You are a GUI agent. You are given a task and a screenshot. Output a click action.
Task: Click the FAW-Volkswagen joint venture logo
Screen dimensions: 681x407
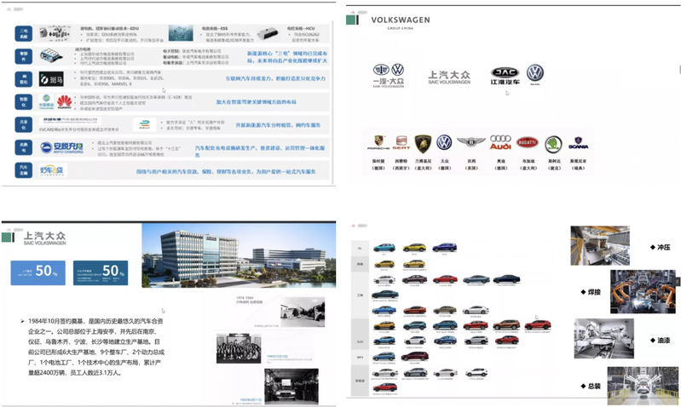(389, 76)
